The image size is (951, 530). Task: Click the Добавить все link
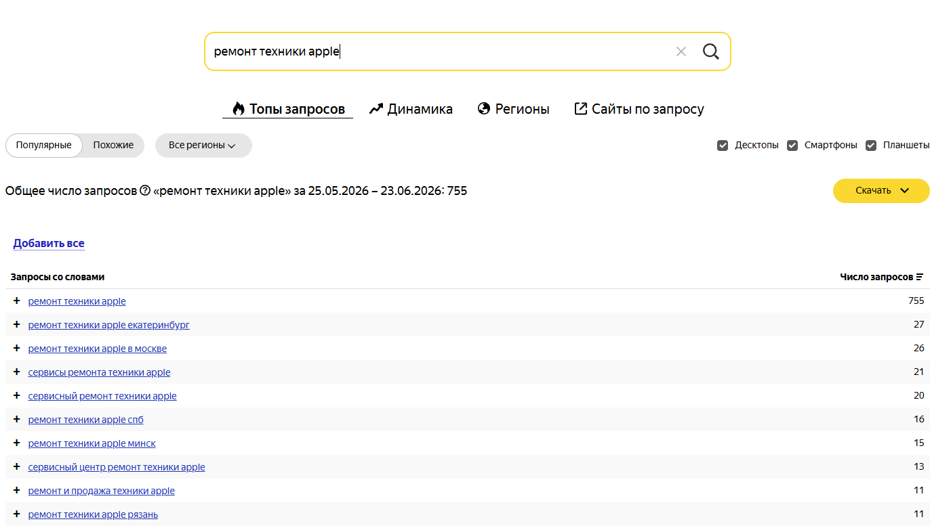(x=49, y=243)
